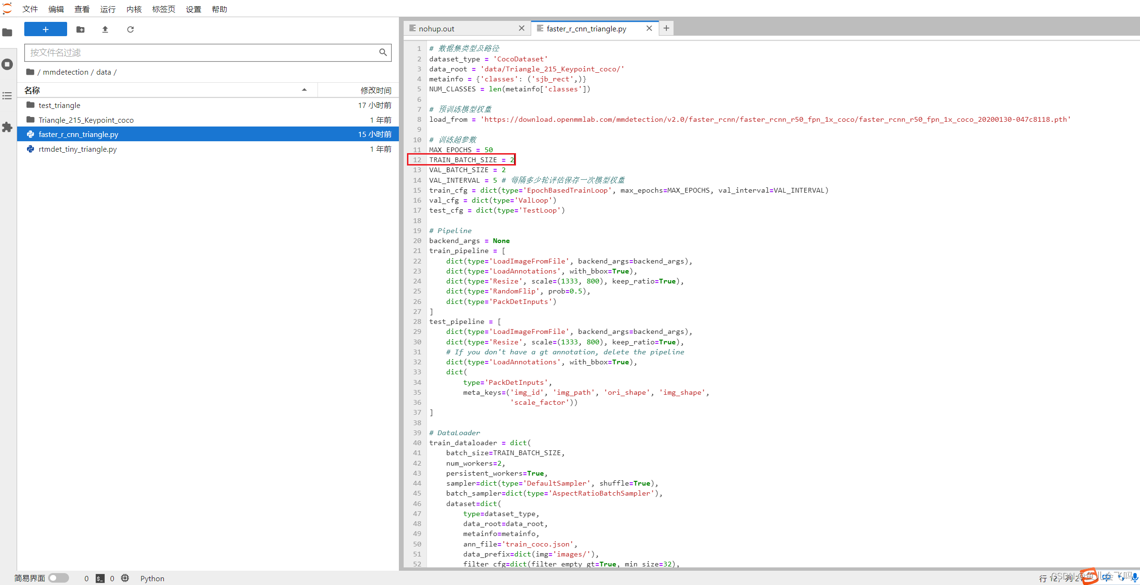Show the table of contents panel

(7, 96)
